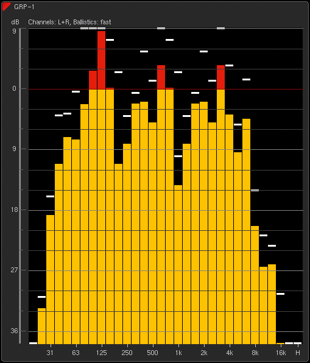Click the H band label
This screenshot has width=310, height=363.
click(x=298, y=353)
